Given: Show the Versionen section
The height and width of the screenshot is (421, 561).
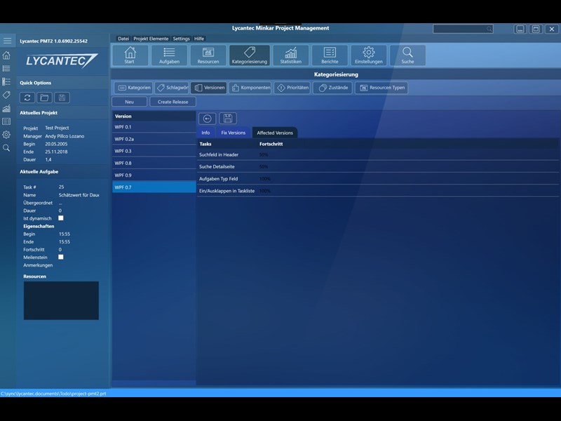Looking at the screenshot, I should click(209, 88).
